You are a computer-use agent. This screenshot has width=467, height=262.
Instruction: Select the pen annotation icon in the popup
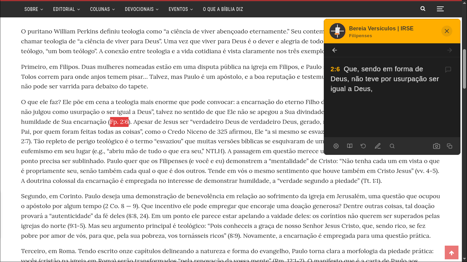point(377,146)
